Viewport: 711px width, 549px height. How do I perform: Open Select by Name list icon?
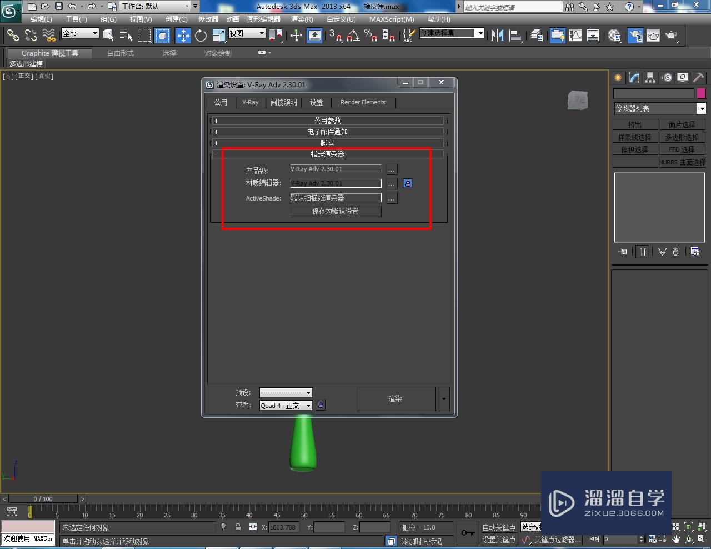(126, 36)
